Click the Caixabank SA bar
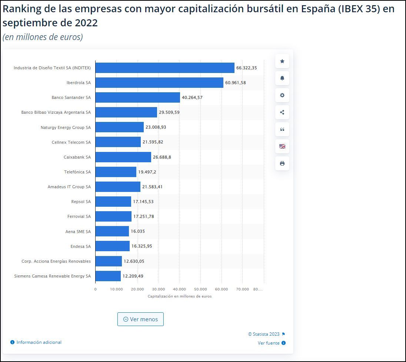Image resolution: width=406 pixels, height=362 pixels. point(123,157)
